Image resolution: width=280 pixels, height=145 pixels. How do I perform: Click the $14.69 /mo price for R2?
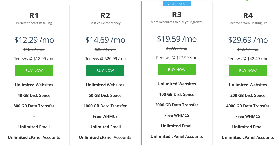[x=105, y=40]
